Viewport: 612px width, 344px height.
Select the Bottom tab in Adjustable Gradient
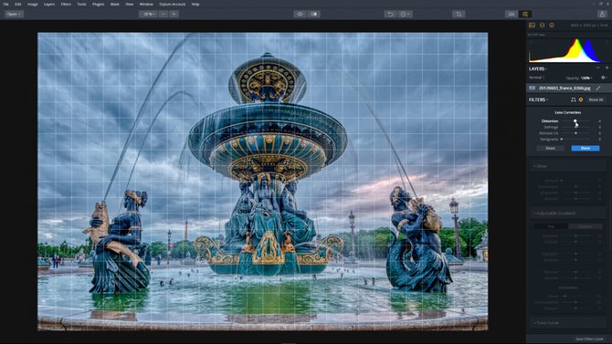(x=586, y=226)
